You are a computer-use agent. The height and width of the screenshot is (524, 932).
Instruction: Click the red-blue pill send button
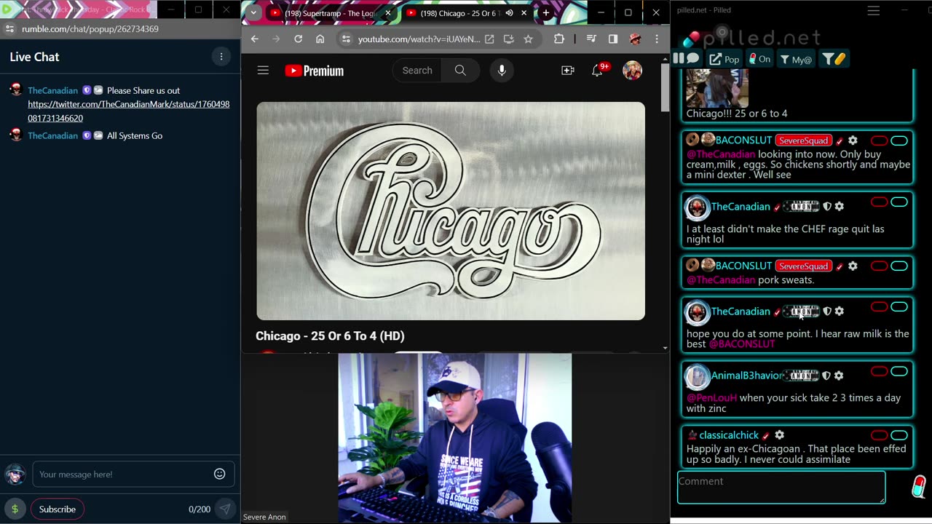point(919,485)
